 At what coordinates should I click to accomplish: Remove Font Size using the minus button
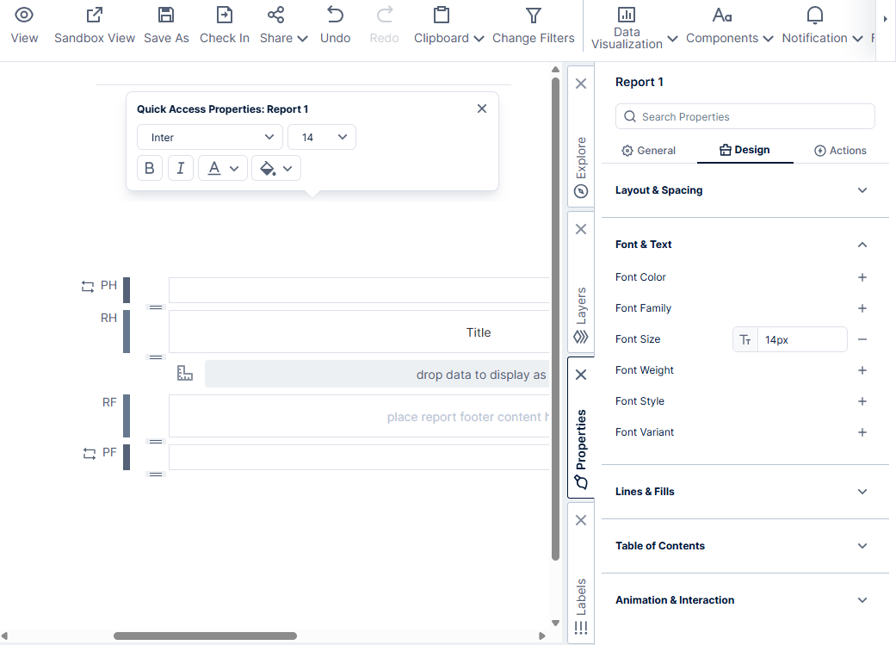click(862, 339)
